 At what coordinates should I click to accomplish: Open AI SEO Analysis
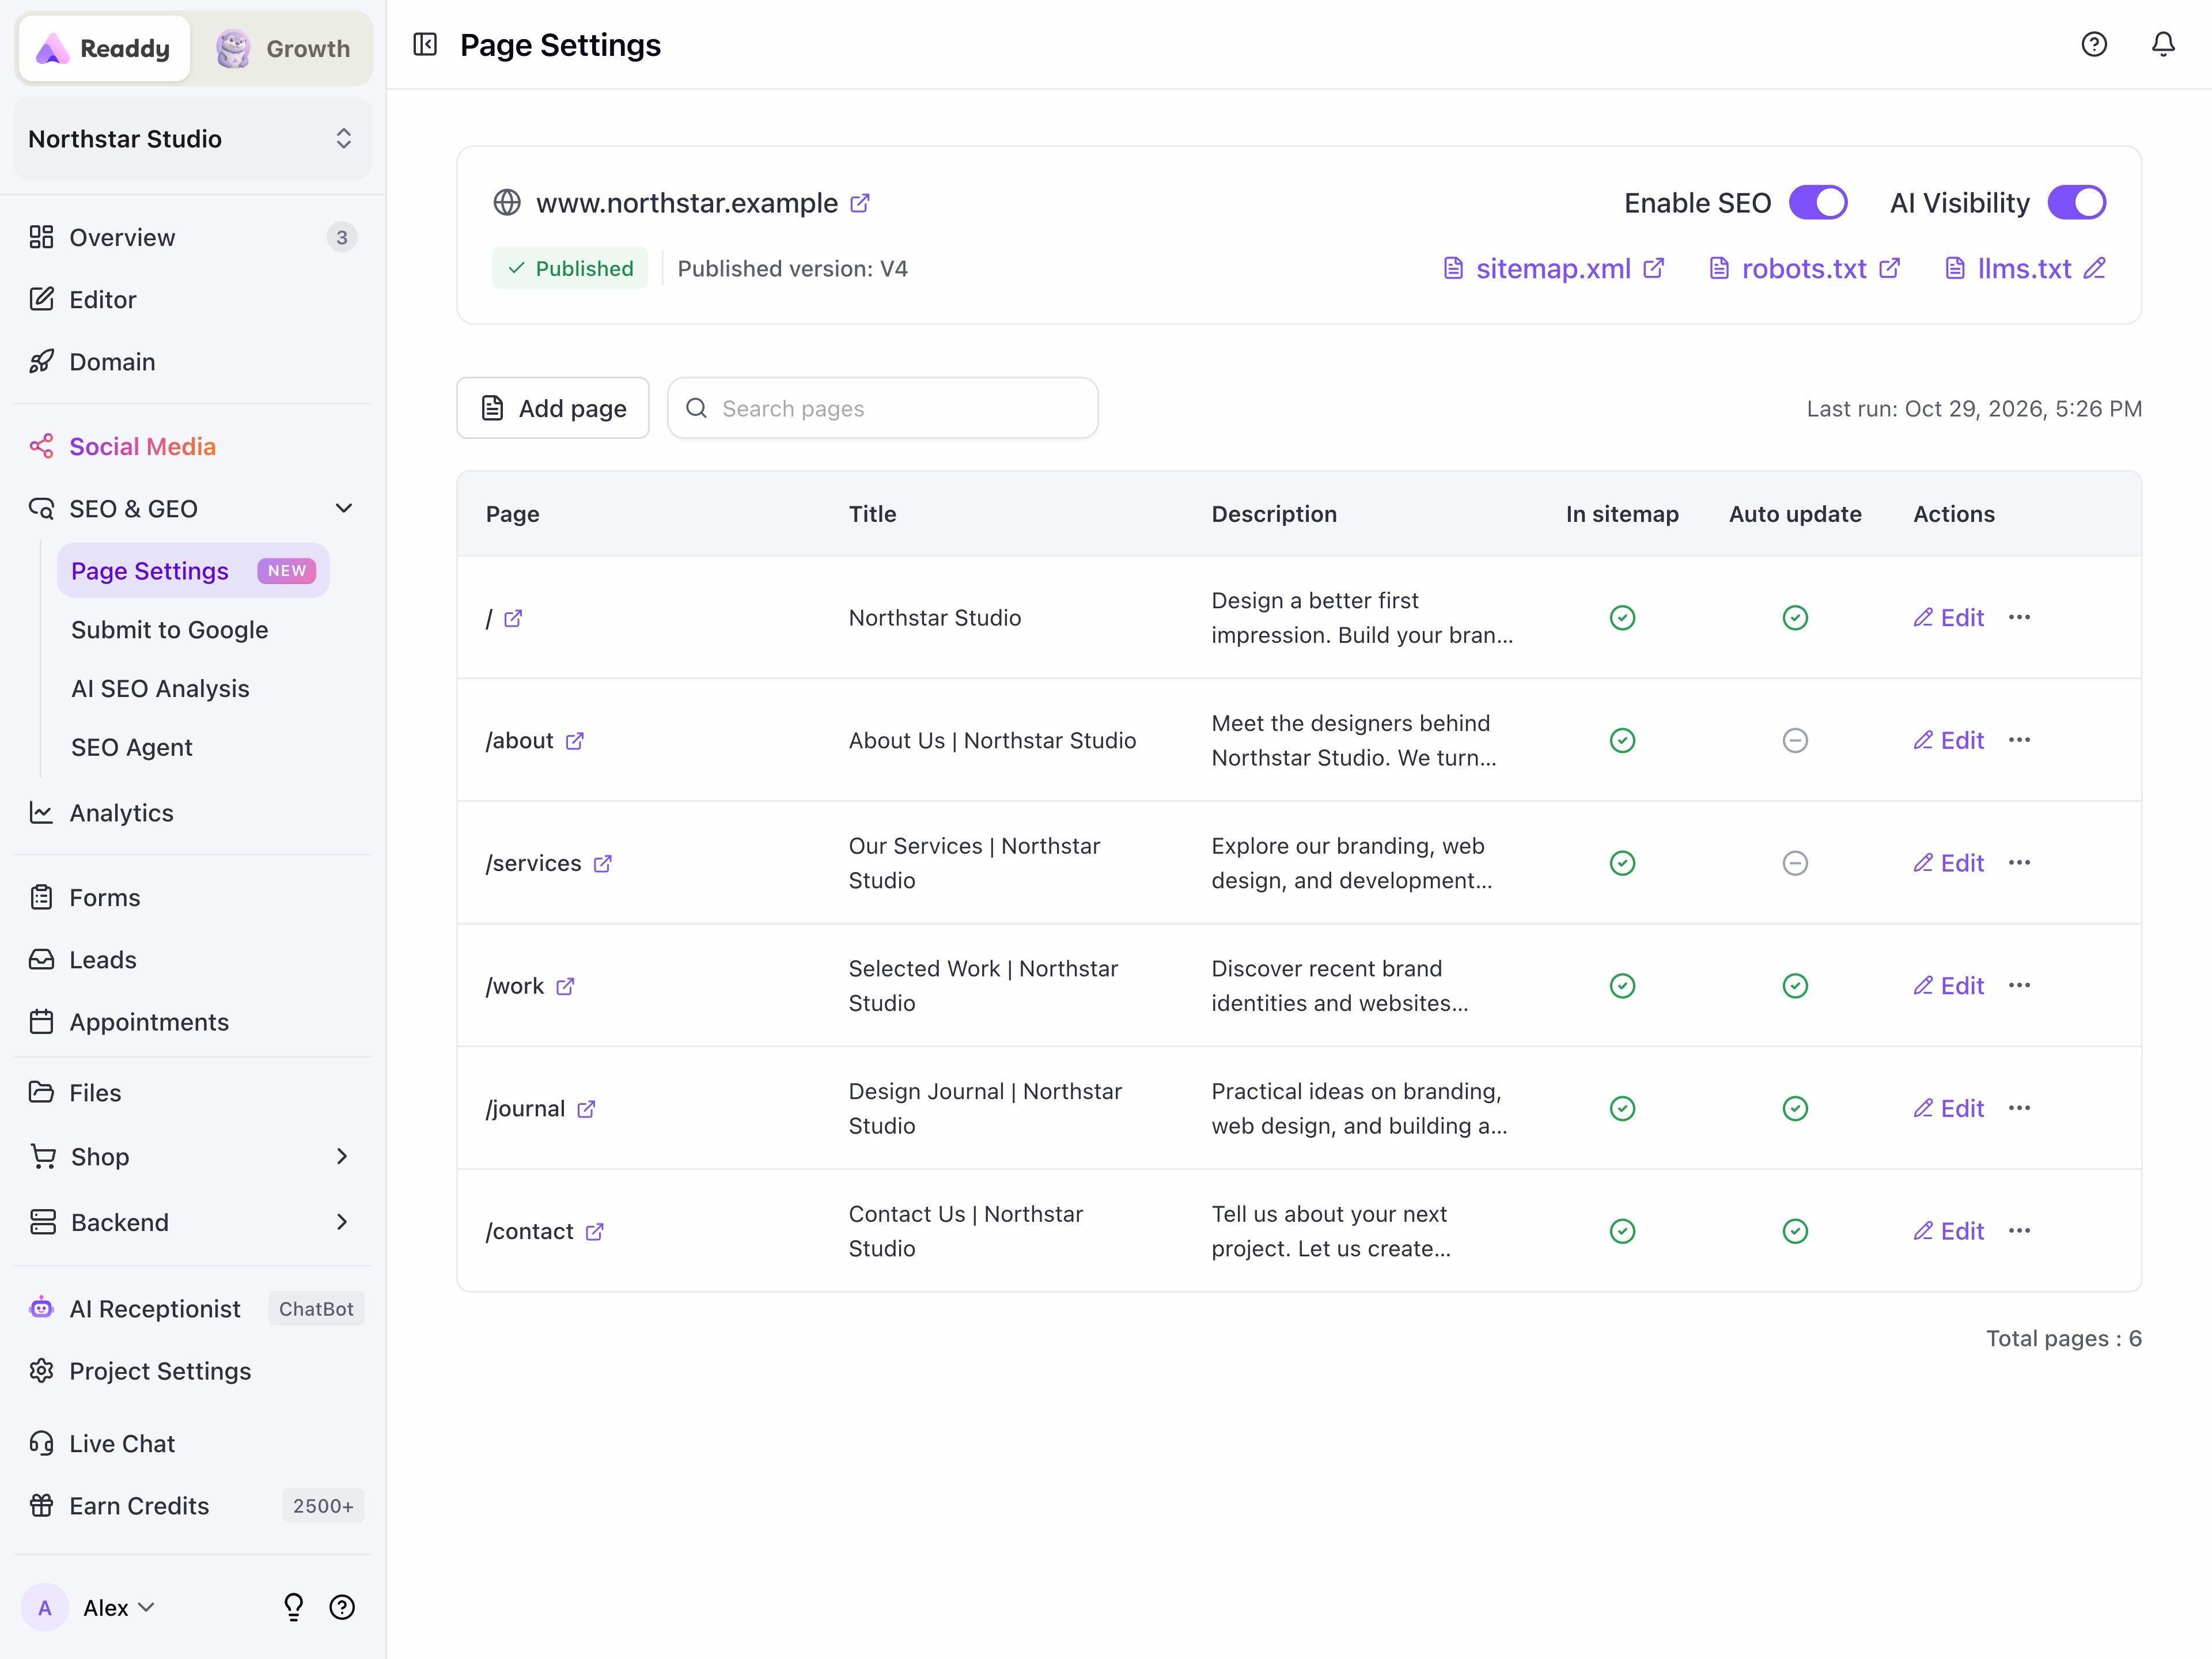[x=160, y=689]
